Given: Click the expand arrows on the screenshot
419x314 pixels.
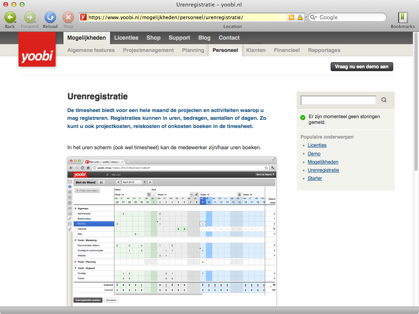Looking at the screenshot, I should (x=274, y=159).
